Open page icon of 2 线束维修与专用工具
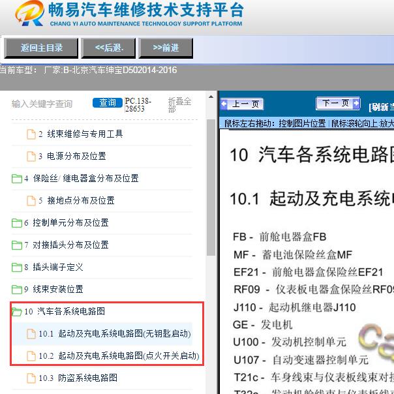Image resolution: width=394 pixels, height=394 pixels. pos(31,134)
